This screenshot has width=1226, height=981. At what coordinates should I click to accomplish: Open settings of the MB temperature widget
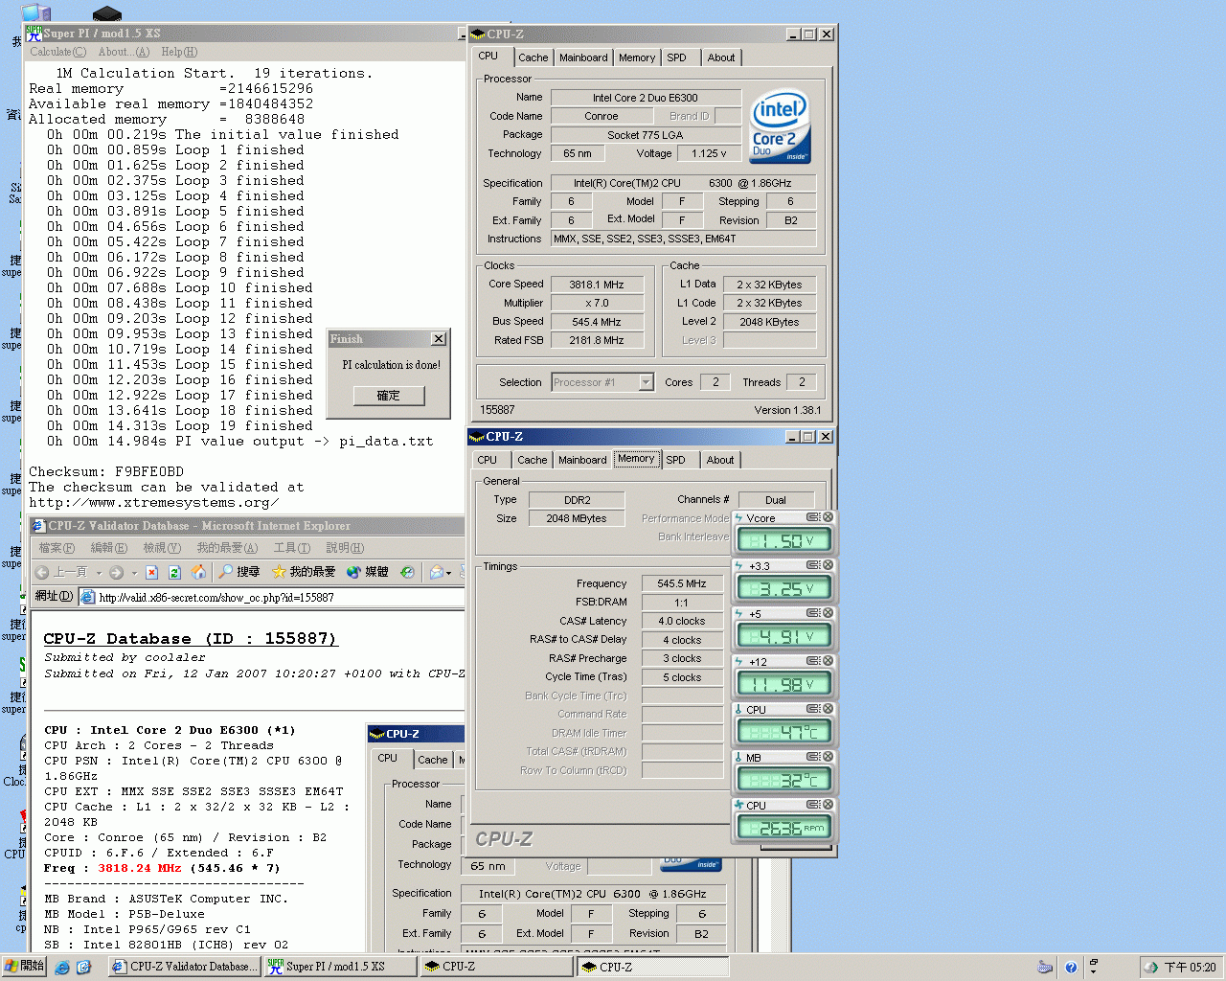pyautogui.click(x=812, y=757)
